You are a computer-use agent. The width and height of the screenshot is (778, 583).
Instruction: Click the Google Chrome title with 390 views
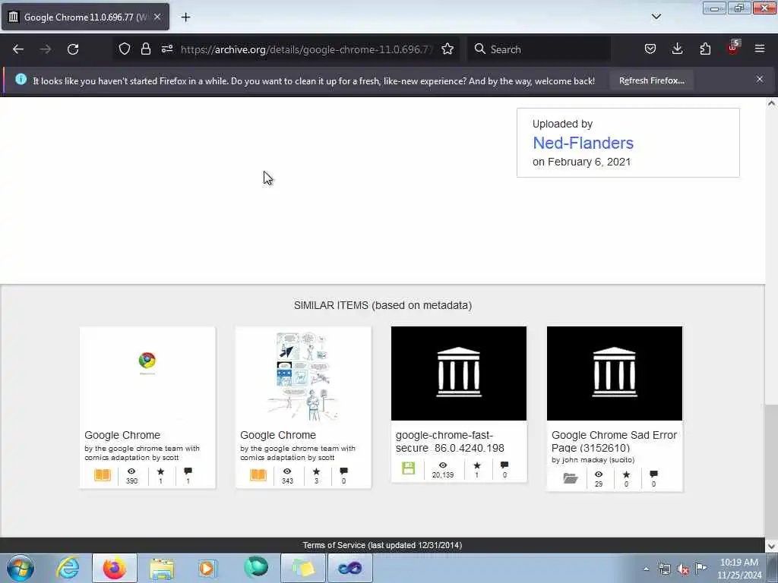tap(122, 435)
